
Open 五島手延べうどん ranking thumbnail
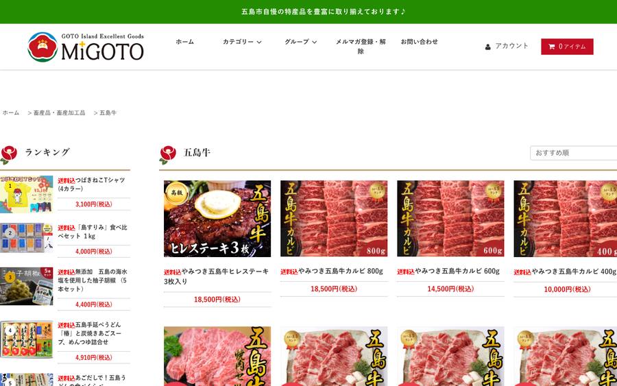point(26,339)
